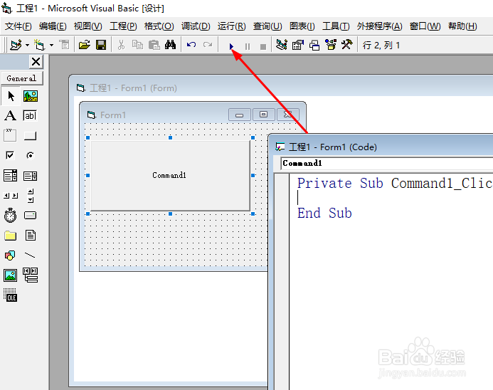Select the OptionButton tool
Image resolution: width=493 pixels, height=390 pixels.
coord(30,155)
